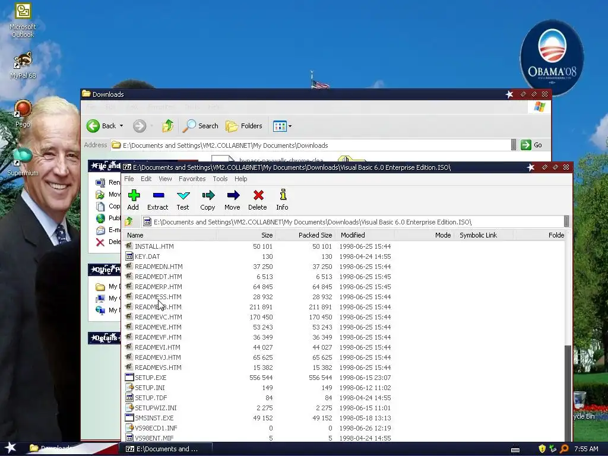Click the SMSINST.EXE file icon
The image size is (608, 456).
click(129, 417)
